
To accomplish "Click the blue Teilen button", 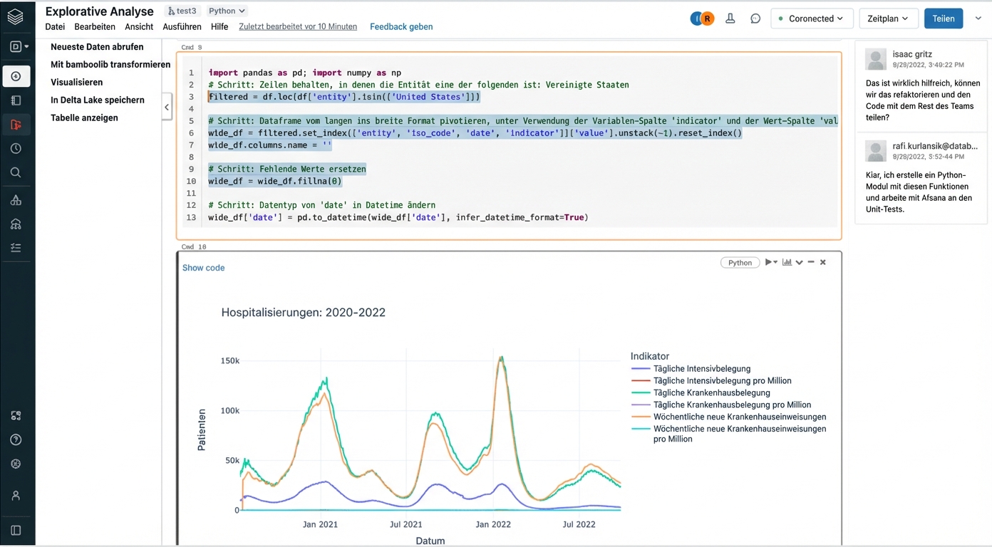I will 943,19.
